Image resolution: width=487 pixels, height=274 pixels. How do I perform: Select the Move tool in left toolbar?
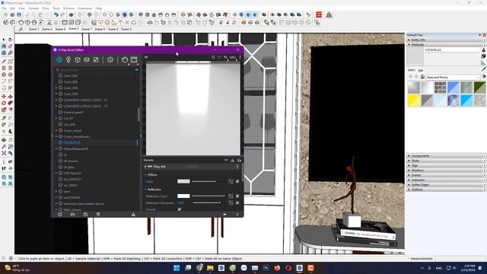4,97
